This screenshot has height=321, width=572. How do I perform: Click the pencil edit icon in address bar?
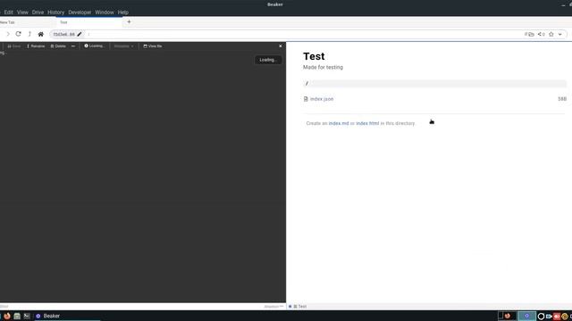80,34
